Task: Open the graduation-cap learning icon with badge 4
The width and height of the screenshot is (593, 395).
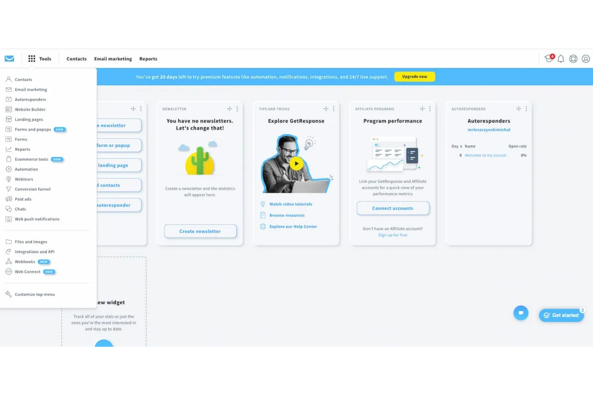Action: click(x=548, y=58)
